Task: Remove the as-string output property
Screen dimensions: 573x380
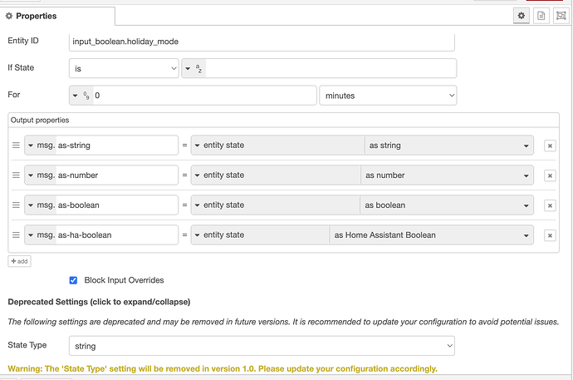Action: 550,146
